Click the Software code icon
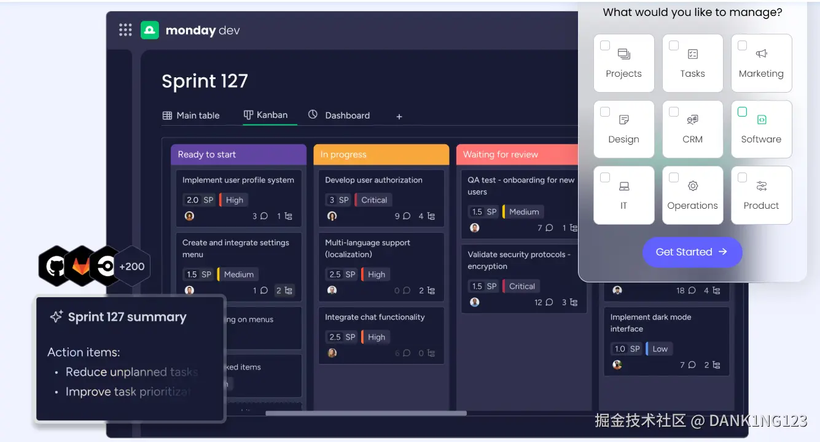The height and width of the screenshot is (442, 820). (x=762, y=120)
